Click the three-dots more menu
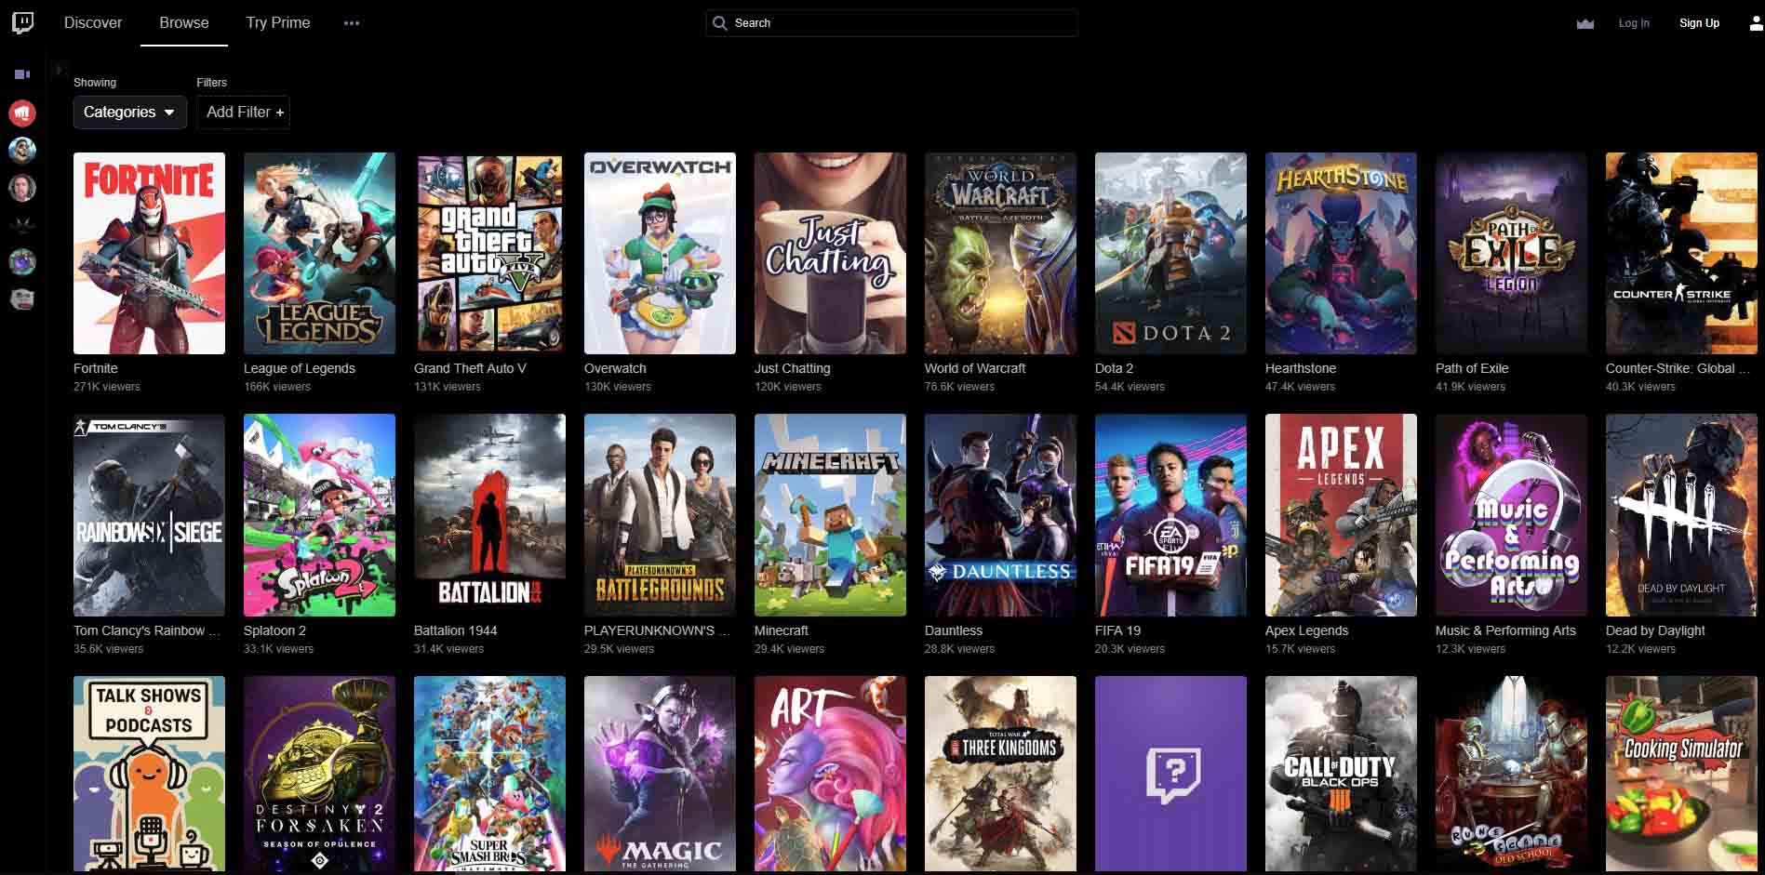The height and width of the screenshot is (875, 1765). (x=352, y=23)
